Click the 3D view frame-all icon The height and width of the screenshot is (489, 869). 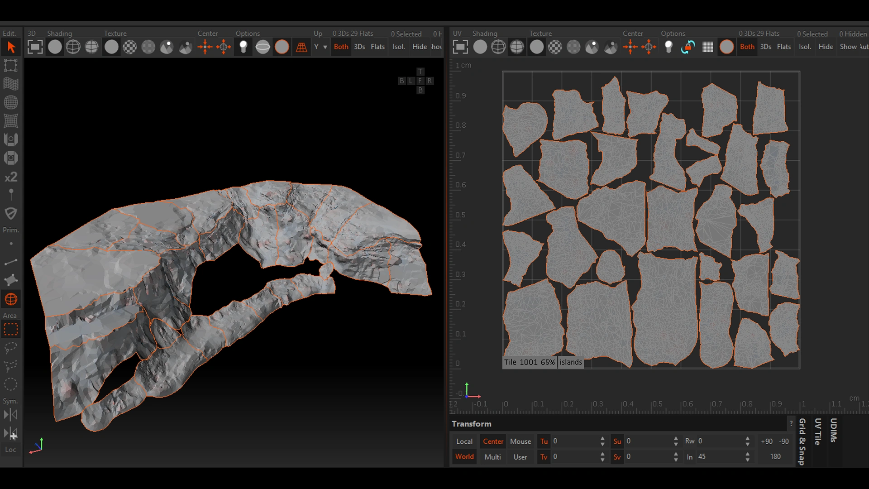point(35,47)
